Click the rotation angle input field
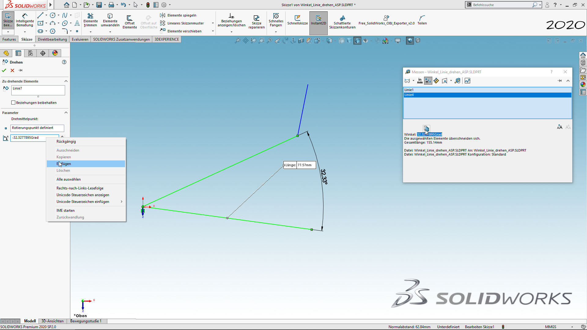Image resolution: width=587 pixels, height=330 pixels. click(x=35, y=137)
